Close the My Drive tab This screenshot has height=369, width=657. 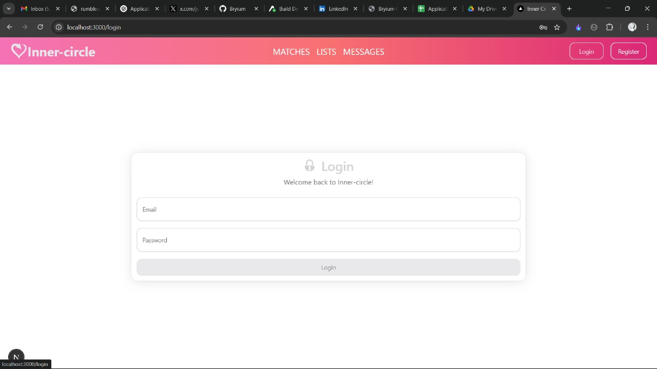[504, 9]
